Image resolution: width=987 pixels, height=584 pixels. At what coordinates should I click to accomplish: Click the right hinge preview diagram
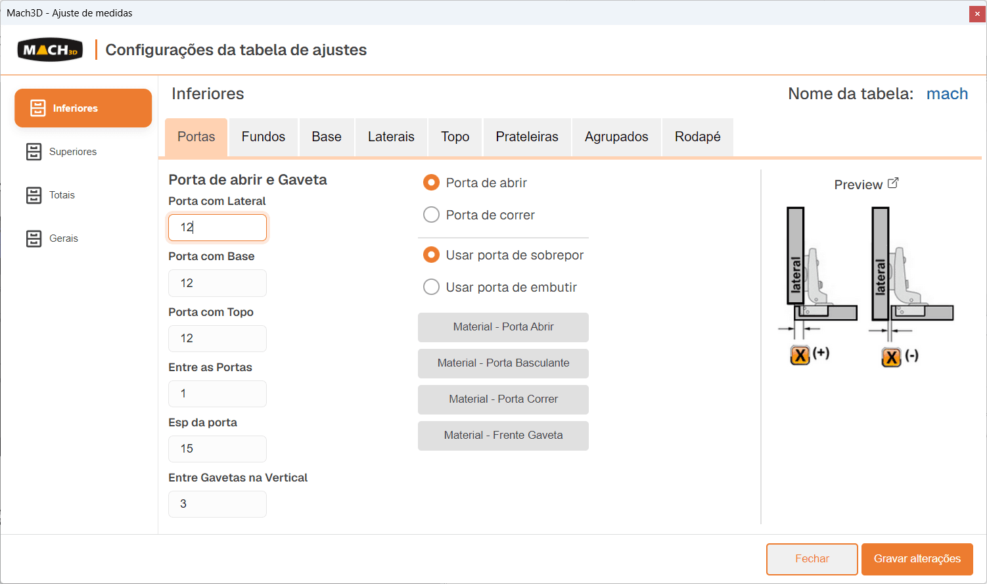click(x=911, y=273)
